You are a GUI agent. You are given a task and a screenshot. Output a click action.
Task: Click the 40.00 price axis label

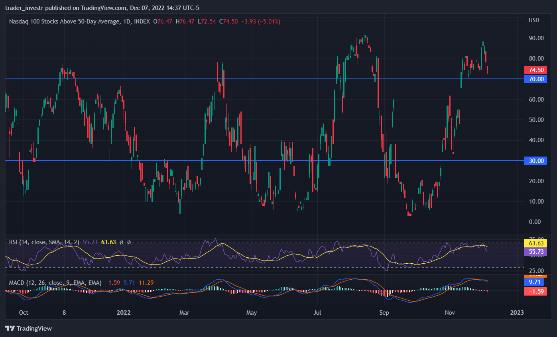click(536, 140)
